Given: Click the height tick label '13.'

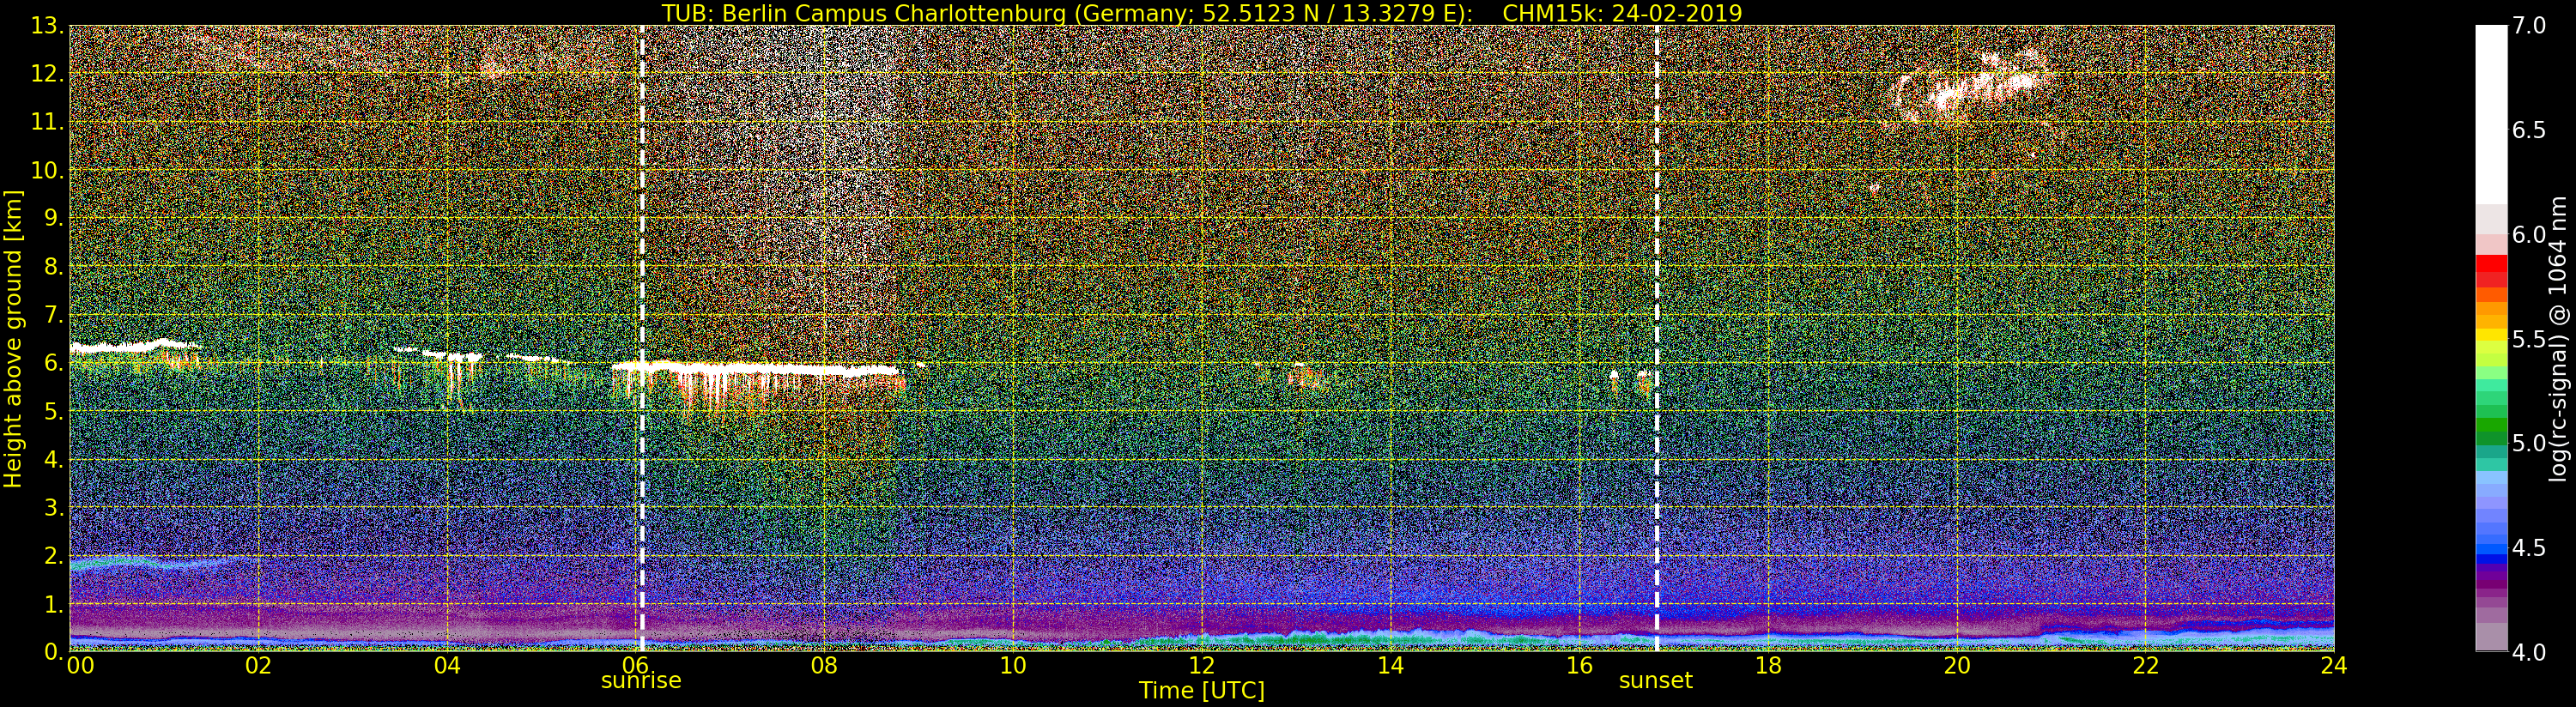Looking at the screenshot, I should click(x=47, y=26).
